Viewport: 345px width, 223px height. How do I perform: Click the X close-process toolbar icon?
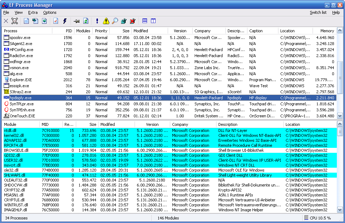click(x=6, y=21)
